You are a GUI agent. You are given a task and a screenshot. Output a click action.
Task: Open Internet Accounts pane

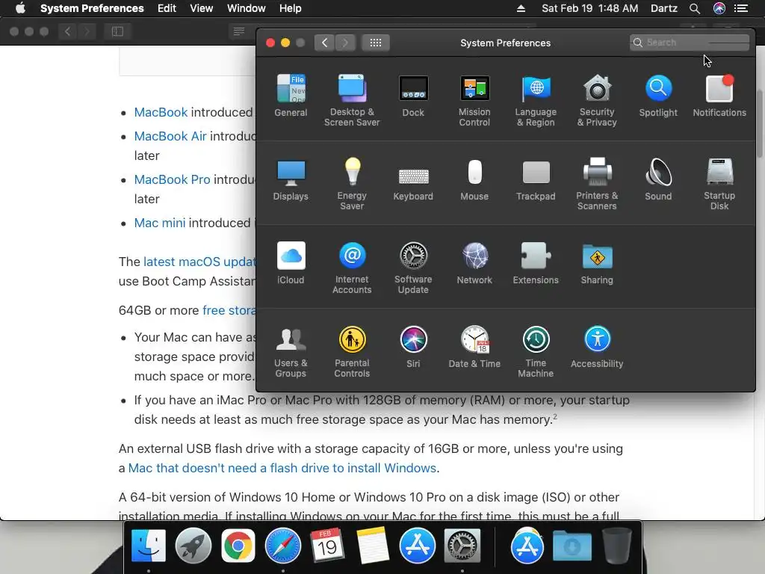click(352, 268)
